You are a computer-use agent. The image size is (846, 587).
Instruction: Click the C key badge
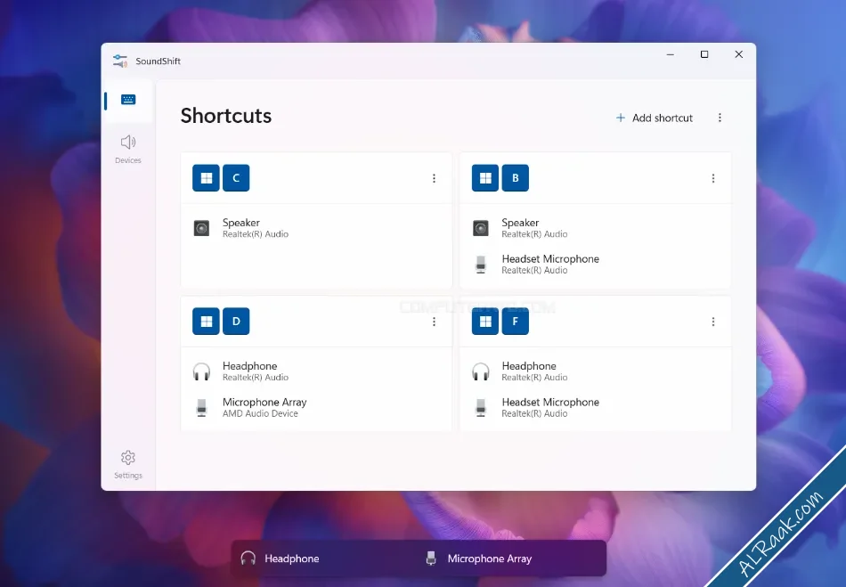(x=236, y=178)
